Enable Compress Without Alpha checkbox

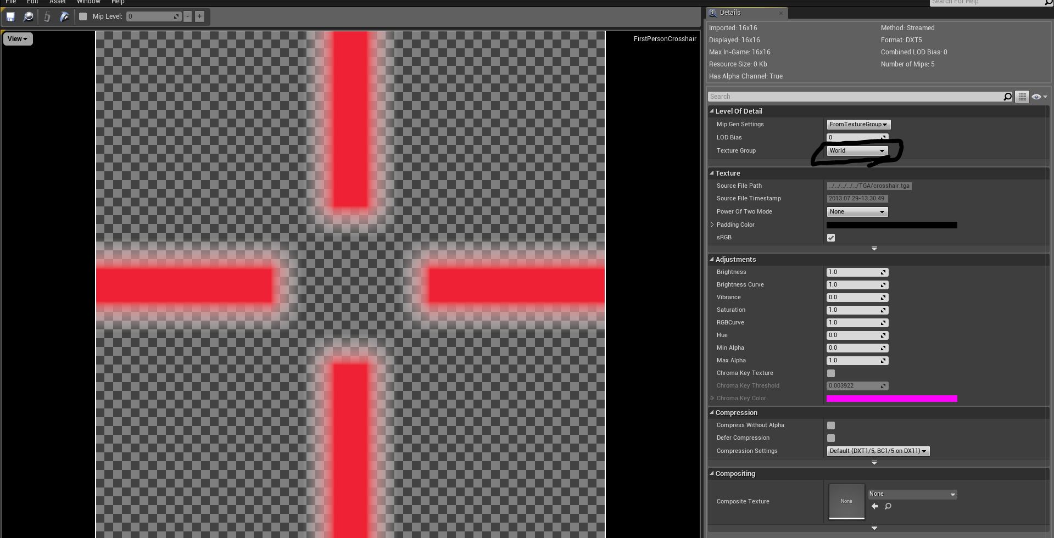[x=831, y=425]
